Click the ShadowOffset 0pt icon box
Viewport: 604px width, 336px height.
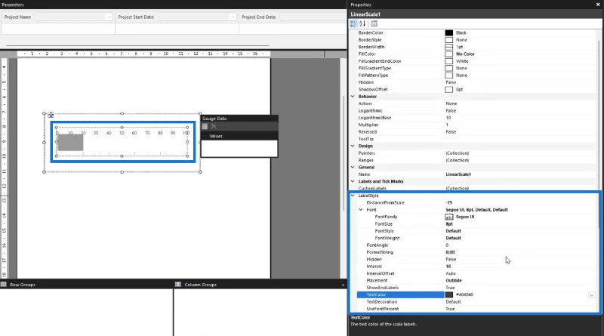(x=448, y=89)
